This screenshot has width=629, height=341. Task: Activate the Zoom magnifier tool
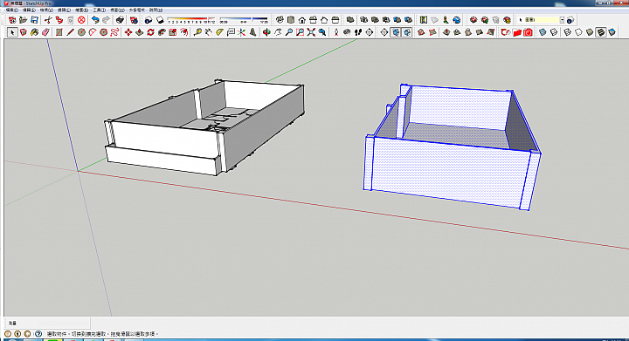(x=289, y=32)
